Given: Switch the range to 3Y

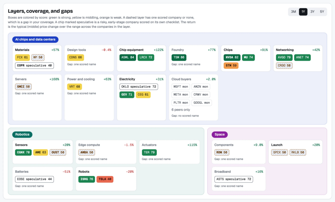Looking at the screenshot, I should tap(312, 12).
